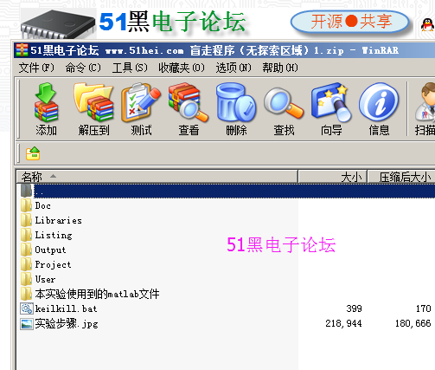Open the 帮助(H) menu
The width and height of the screenshot is (435, 370).
tap(280, 68)
